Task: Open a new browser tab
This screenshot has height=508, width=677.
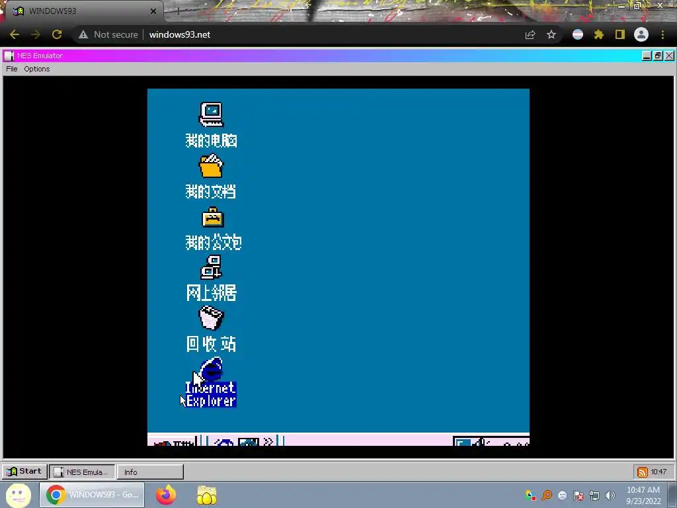Action: 178,11
